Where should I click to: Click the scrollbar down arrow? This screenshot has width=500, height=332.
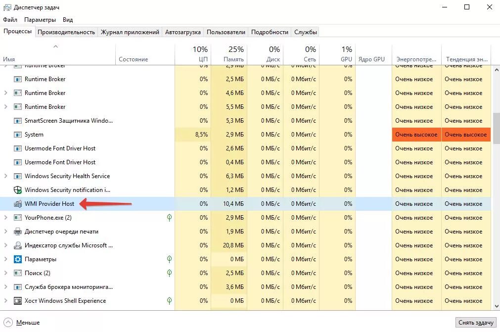coord(496,306)
